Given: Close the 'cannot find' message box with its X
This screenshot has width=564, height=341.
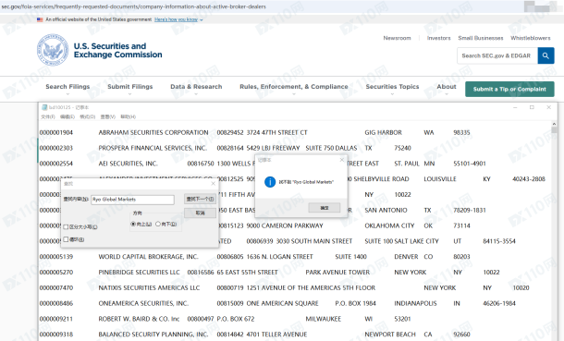Looking at the screenshot, I should [342, 160].
